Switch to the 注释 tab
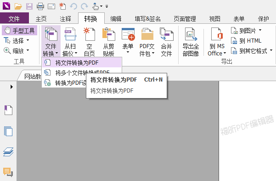 pos(65,19)
